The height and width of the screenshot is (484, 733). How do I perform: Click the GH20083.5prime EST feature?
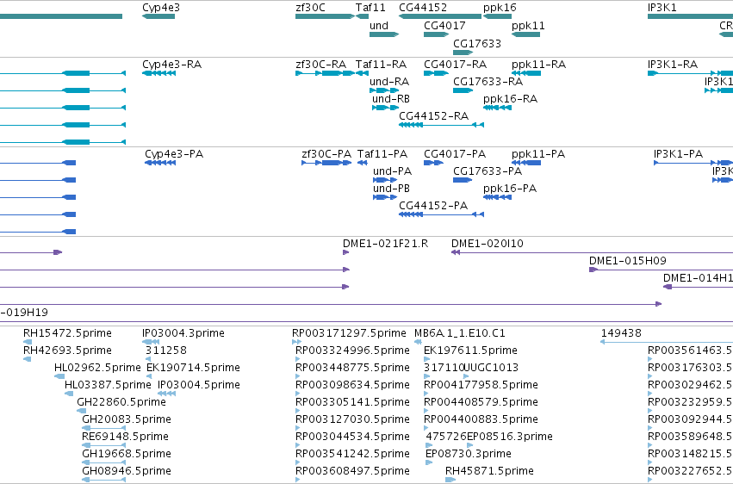(103, 428)
